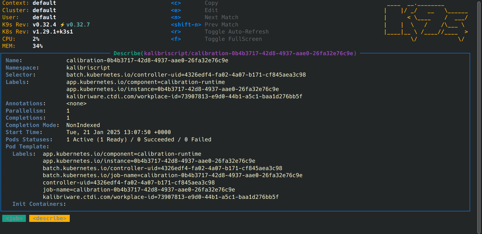
Task: Click the lightning bolt update icon
Action: click(x=62, y=25)
